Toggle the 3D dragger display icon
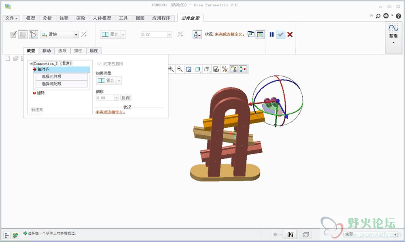 (197, 34)
